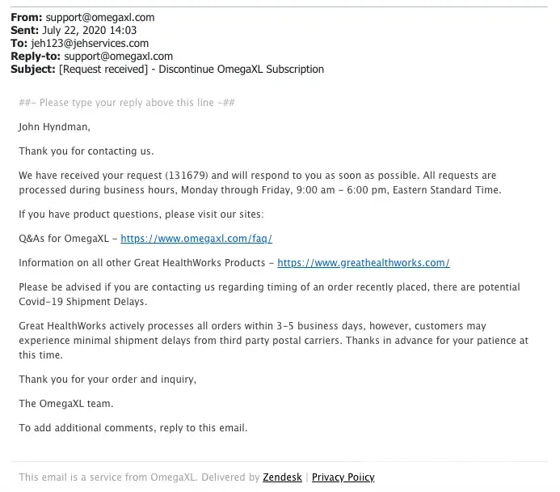Visit the greathealthworks.com link
Image resolution: width=560 pixels, height=492 pixels.
(x=363, y=263)
